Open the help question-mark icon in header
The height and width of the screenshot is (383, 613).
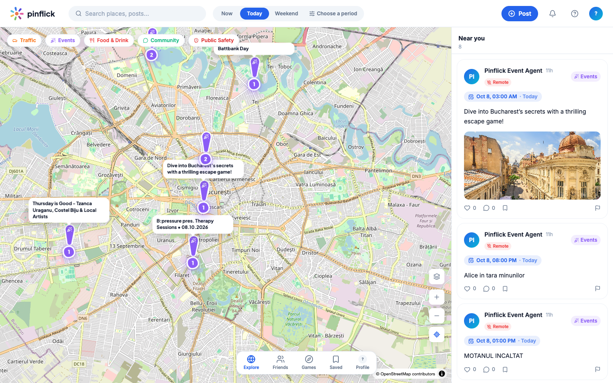click(575, 14)
